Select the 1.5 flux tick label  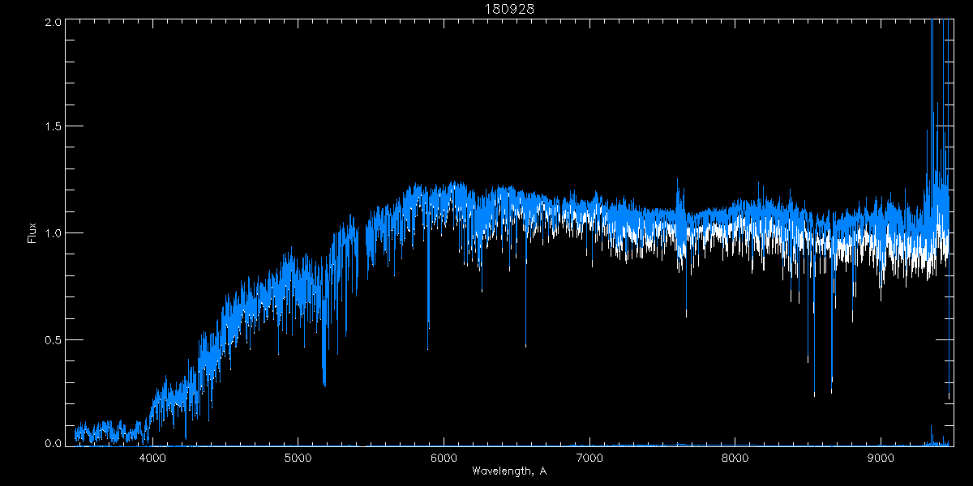pos(51,126)
